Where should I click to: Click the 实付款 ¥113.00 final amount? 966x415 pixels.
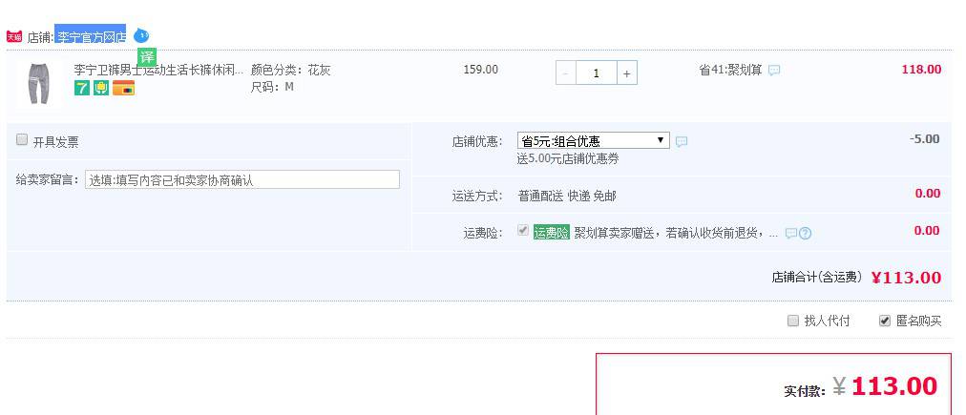885,386
